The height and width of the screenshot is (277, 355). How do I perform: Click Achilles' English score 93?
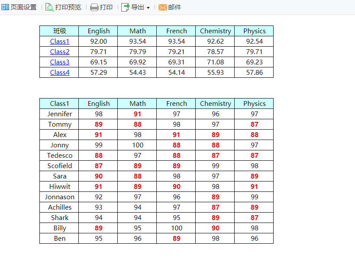98,207
